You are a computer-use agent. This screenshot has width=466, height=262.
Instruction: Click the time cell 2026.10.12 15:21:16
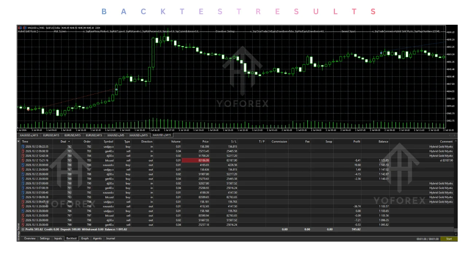(37, 160)
